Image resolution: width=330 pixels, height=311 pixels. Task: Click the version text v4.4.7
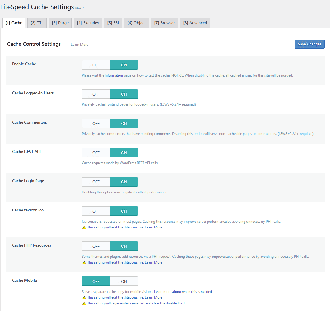(x=79, y=8)
